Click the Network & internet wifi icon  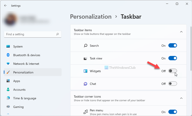pyautogui.click(x=8, y=64)
